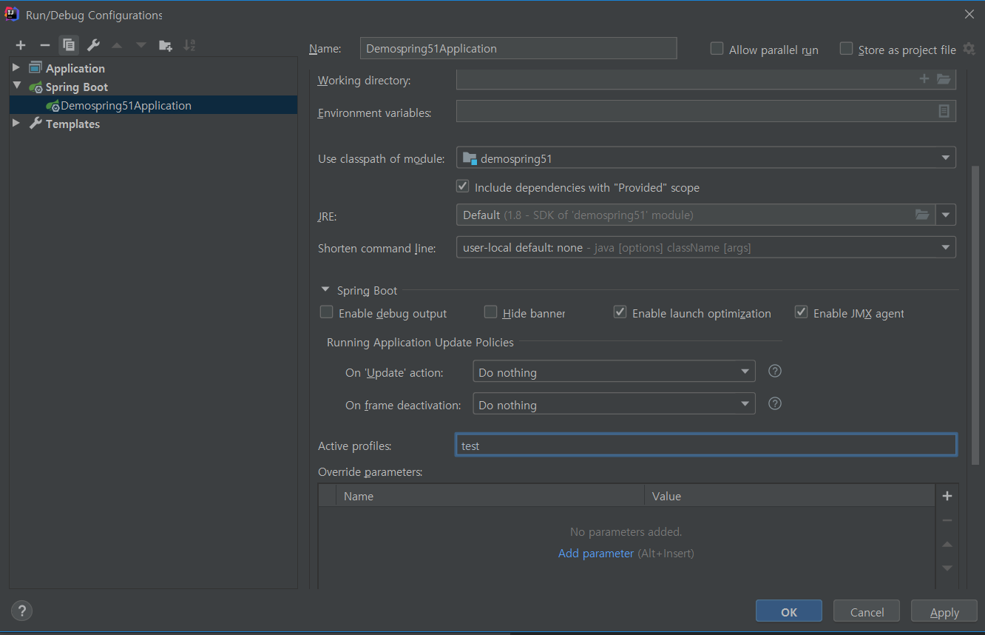Click the Active profiles field

pyautogui.click(x=706, y=445)
